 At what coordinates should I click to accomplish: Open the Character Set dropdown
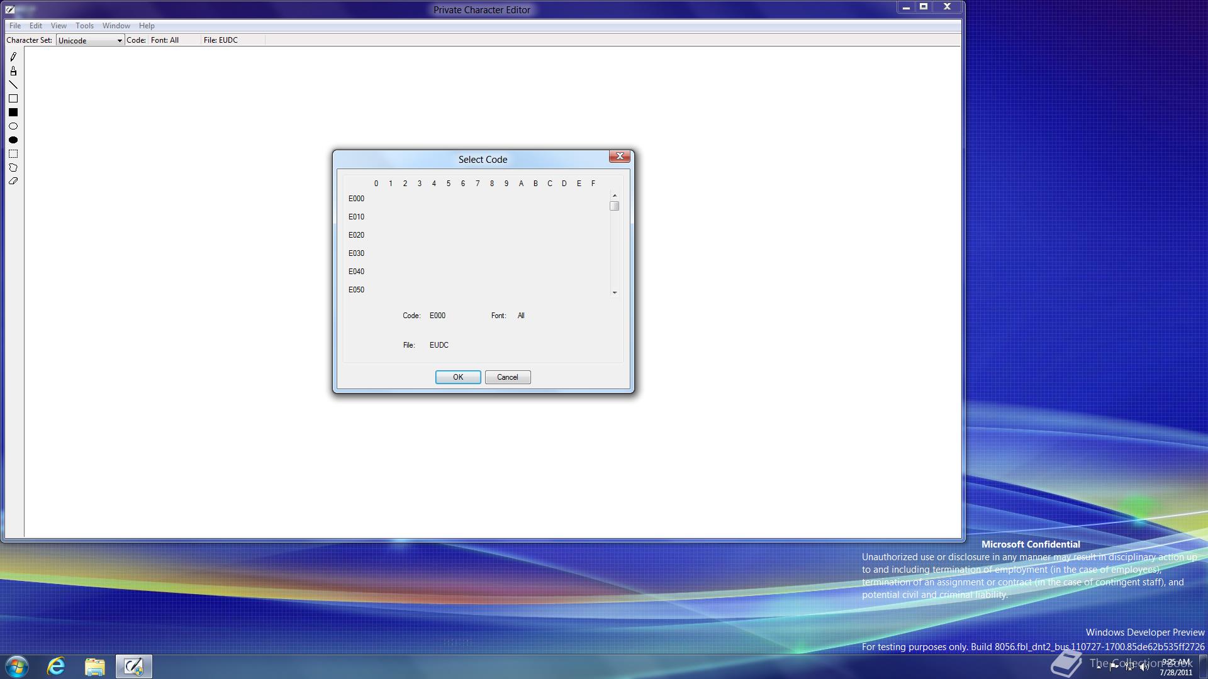[x=119, y=41]
